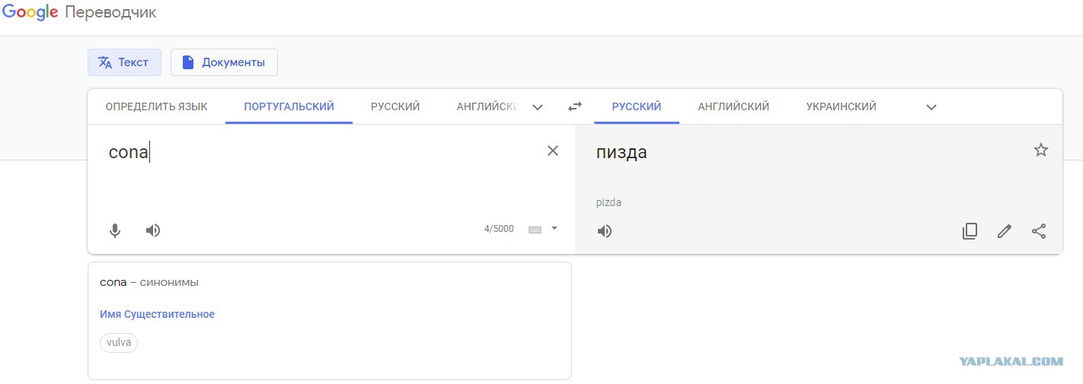Listen to source text pronunciation

(x=153, y=230)
